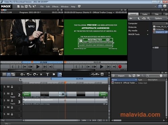Image resolution: width=168 pixels, height=125 pixels.
Task: Click the timeline horizontal scrollbar
Action: tap(51, 120)
